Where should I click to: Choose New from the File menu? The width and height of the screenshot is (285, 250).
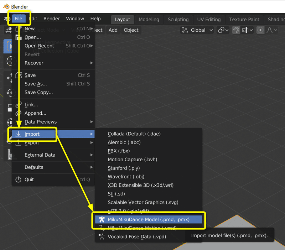53,29
